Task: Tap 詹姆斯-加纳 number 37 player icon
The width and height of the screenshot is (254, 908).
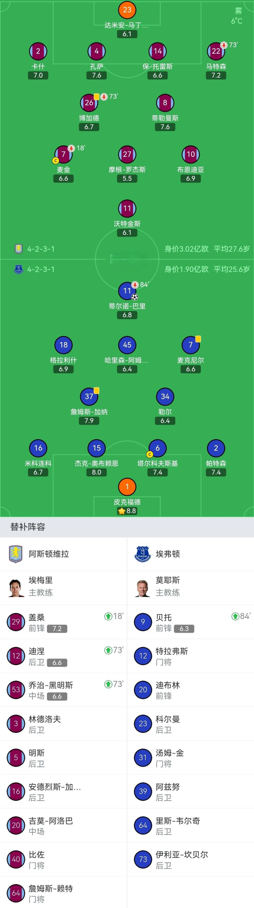Action: tap(89, 396)
